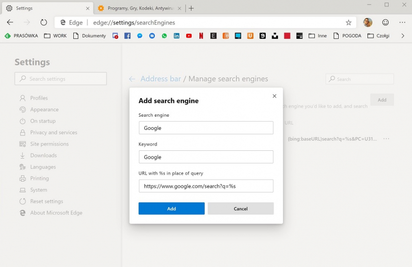Open the PRASÓWKA bookmark
The height and width of the screenshot is (267, 412).
coord(22,36)
